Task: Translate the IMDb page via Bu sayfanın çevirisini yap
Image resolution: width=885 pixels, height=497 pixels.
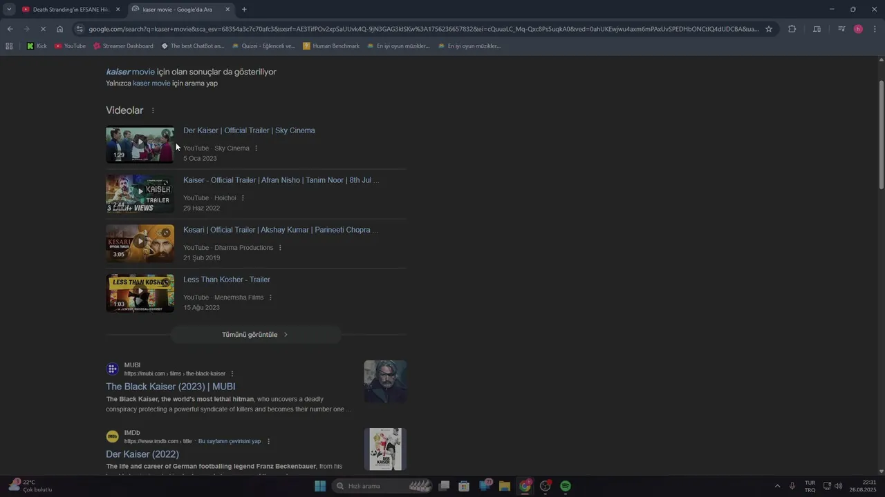Action: pos(230,441)
